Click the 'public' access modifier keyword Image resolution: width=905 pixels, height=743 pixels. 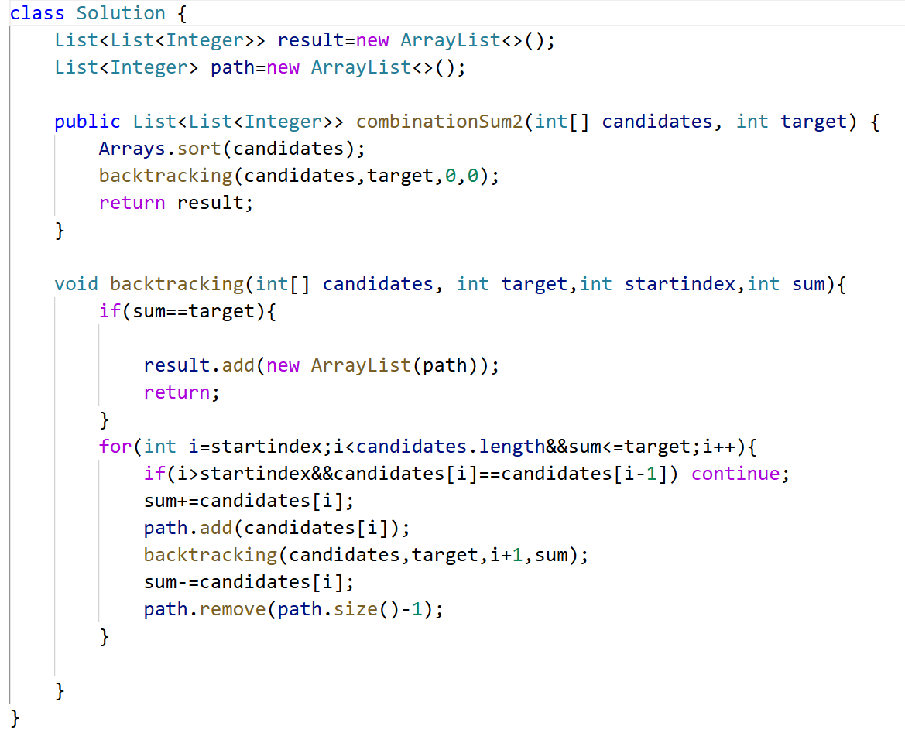coord(87,122)
